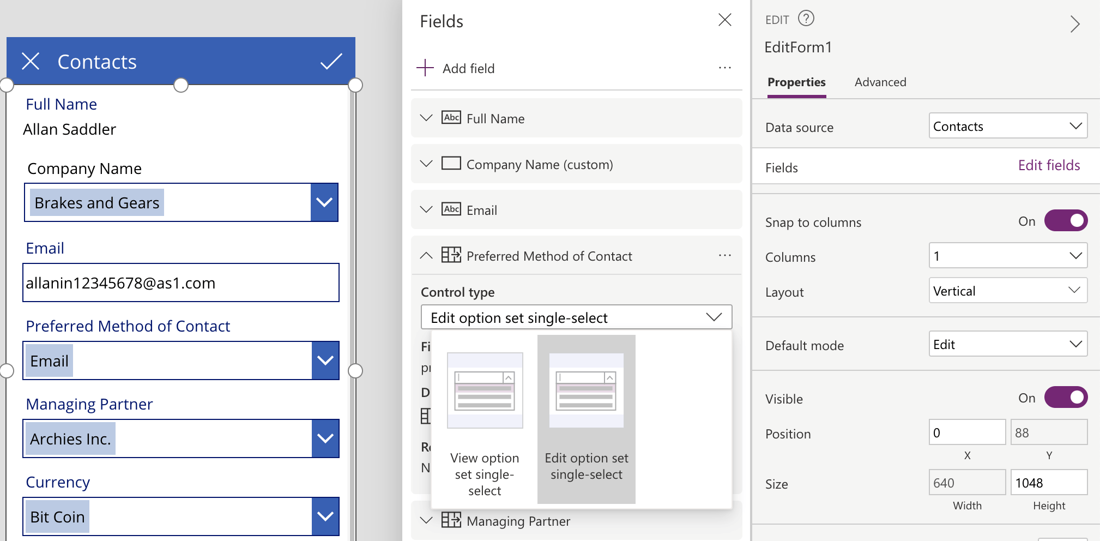Viewport: 1100px width, 541px height.
Task: Select the Properties tab
Action: pyautogui.click(x=796, y=82)
